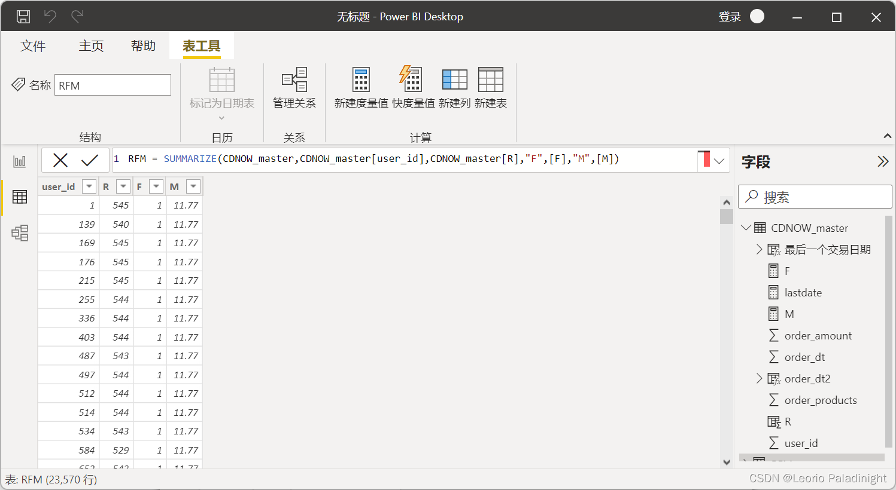Select the lastdate measure field
896x490 pixels.
(803, 293)
